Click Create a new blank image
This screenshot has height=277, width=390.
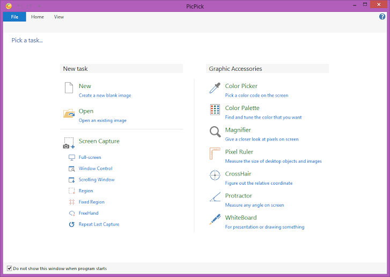coord(105,96)
